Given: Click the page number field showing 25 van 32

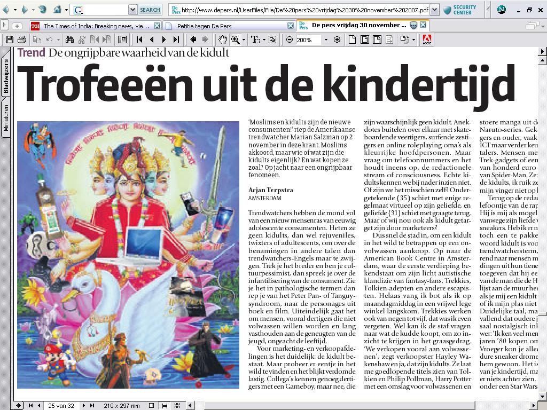Looking at the screenshot, I should pyautogui.click(x=61, y=406).
